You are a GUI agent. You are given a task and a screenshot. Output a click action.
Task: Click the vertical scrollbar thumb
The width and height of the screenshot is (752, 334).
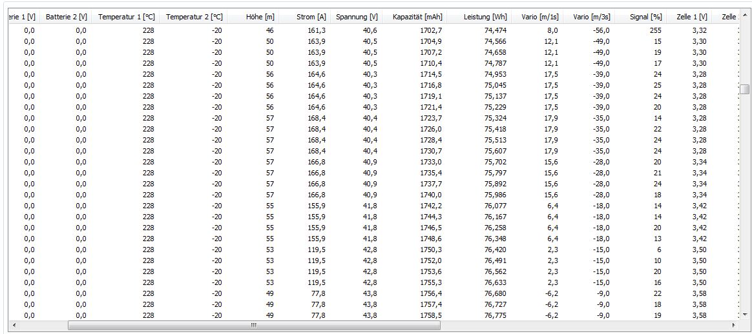click(745, 89)
